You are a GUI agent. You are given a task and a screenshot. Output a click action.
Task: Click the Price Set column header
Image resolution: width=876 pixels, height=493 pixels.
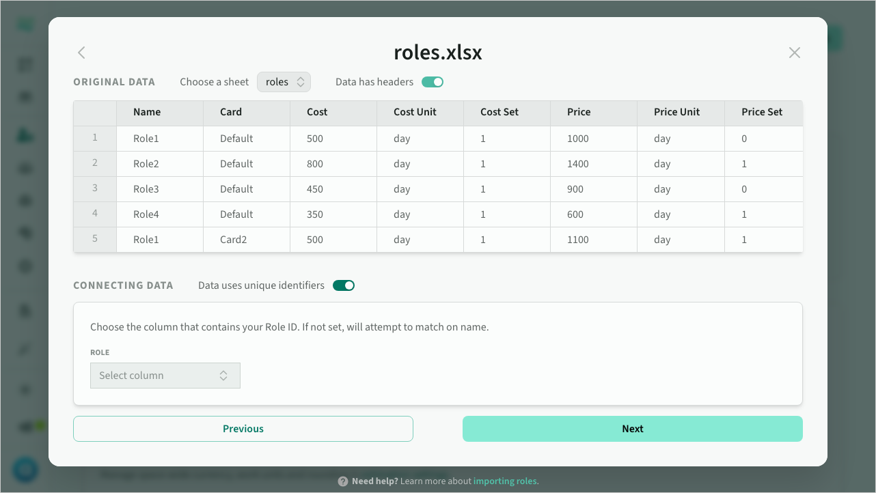point(762,112)
